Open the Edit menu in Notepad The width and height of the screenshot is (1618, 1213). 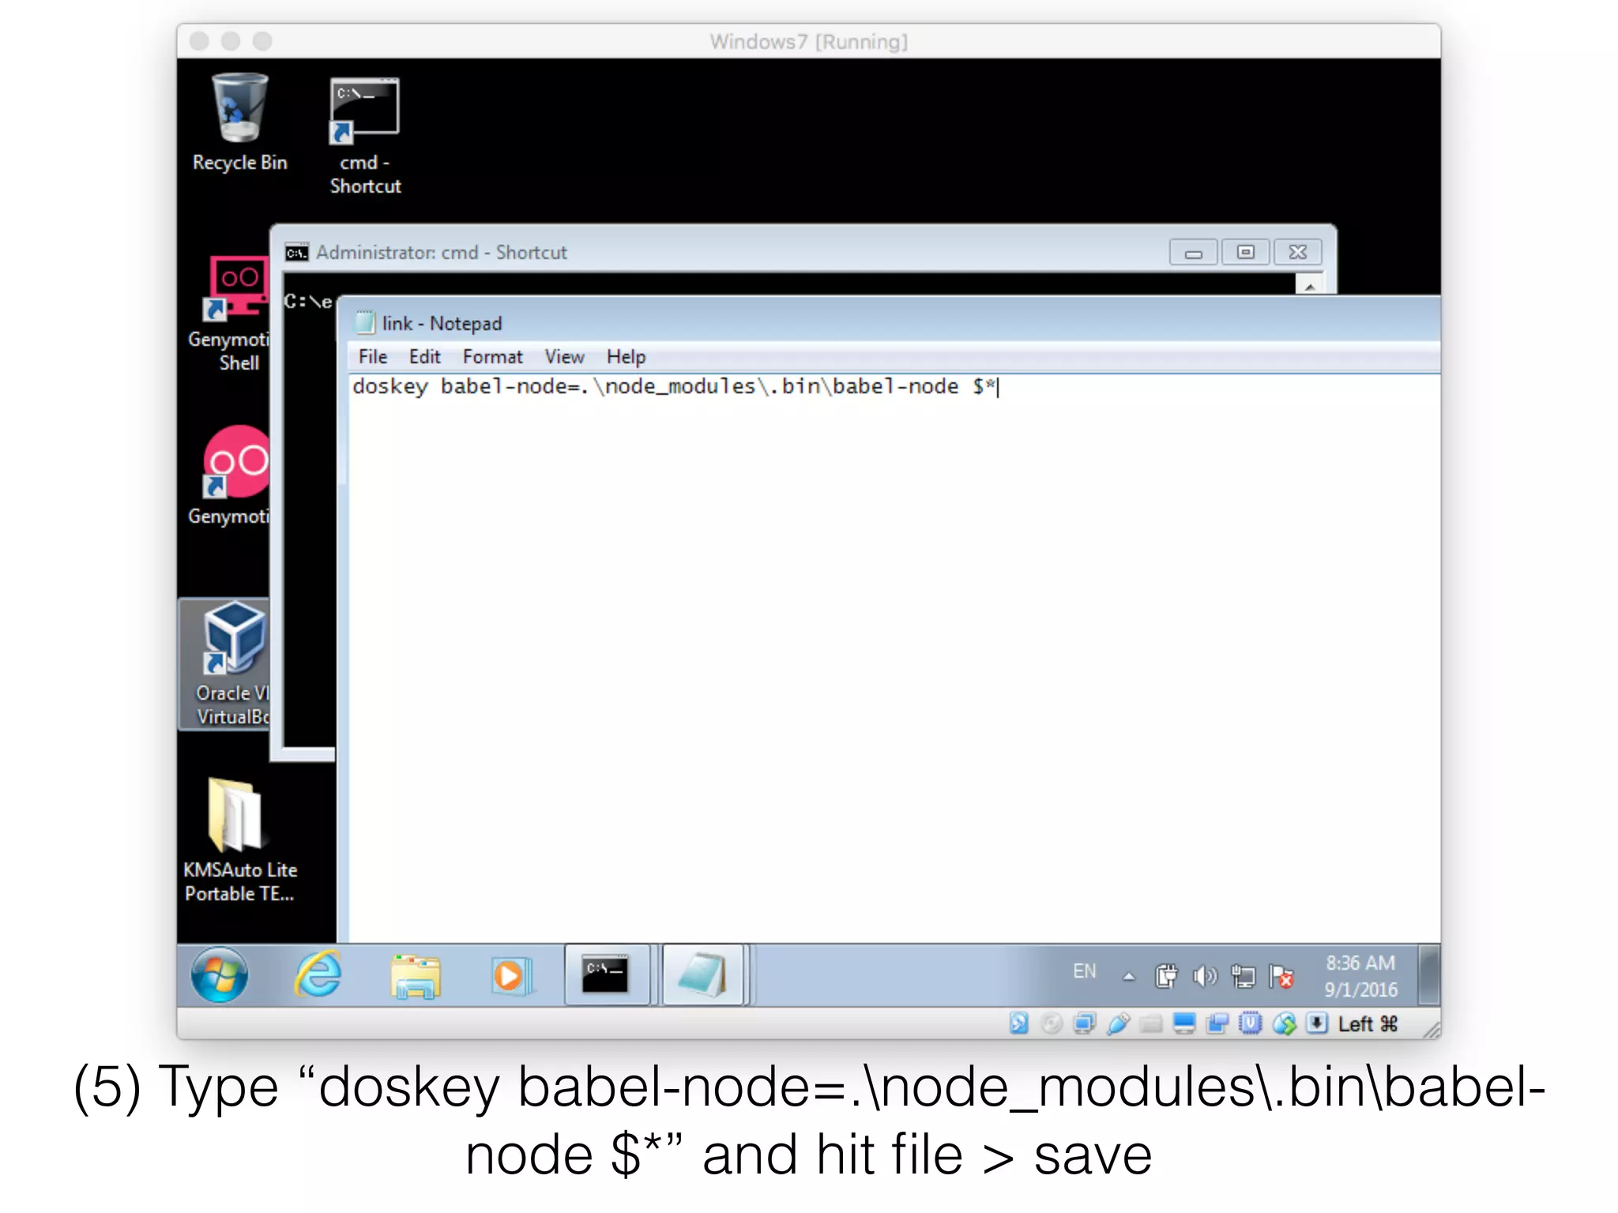[x=424, y=357]
